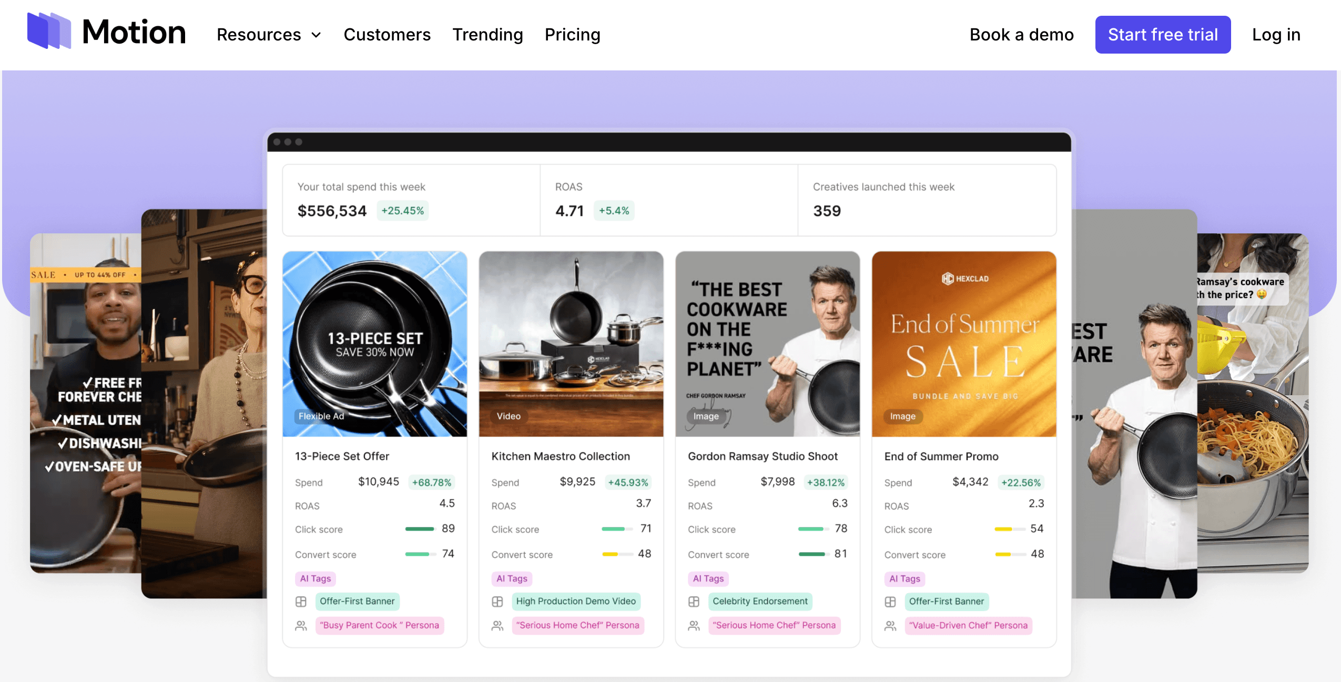1341x682 pixels.
Task: Open the 13-Piece Set ad thumbnail
Action: click(x=374, y=344)
